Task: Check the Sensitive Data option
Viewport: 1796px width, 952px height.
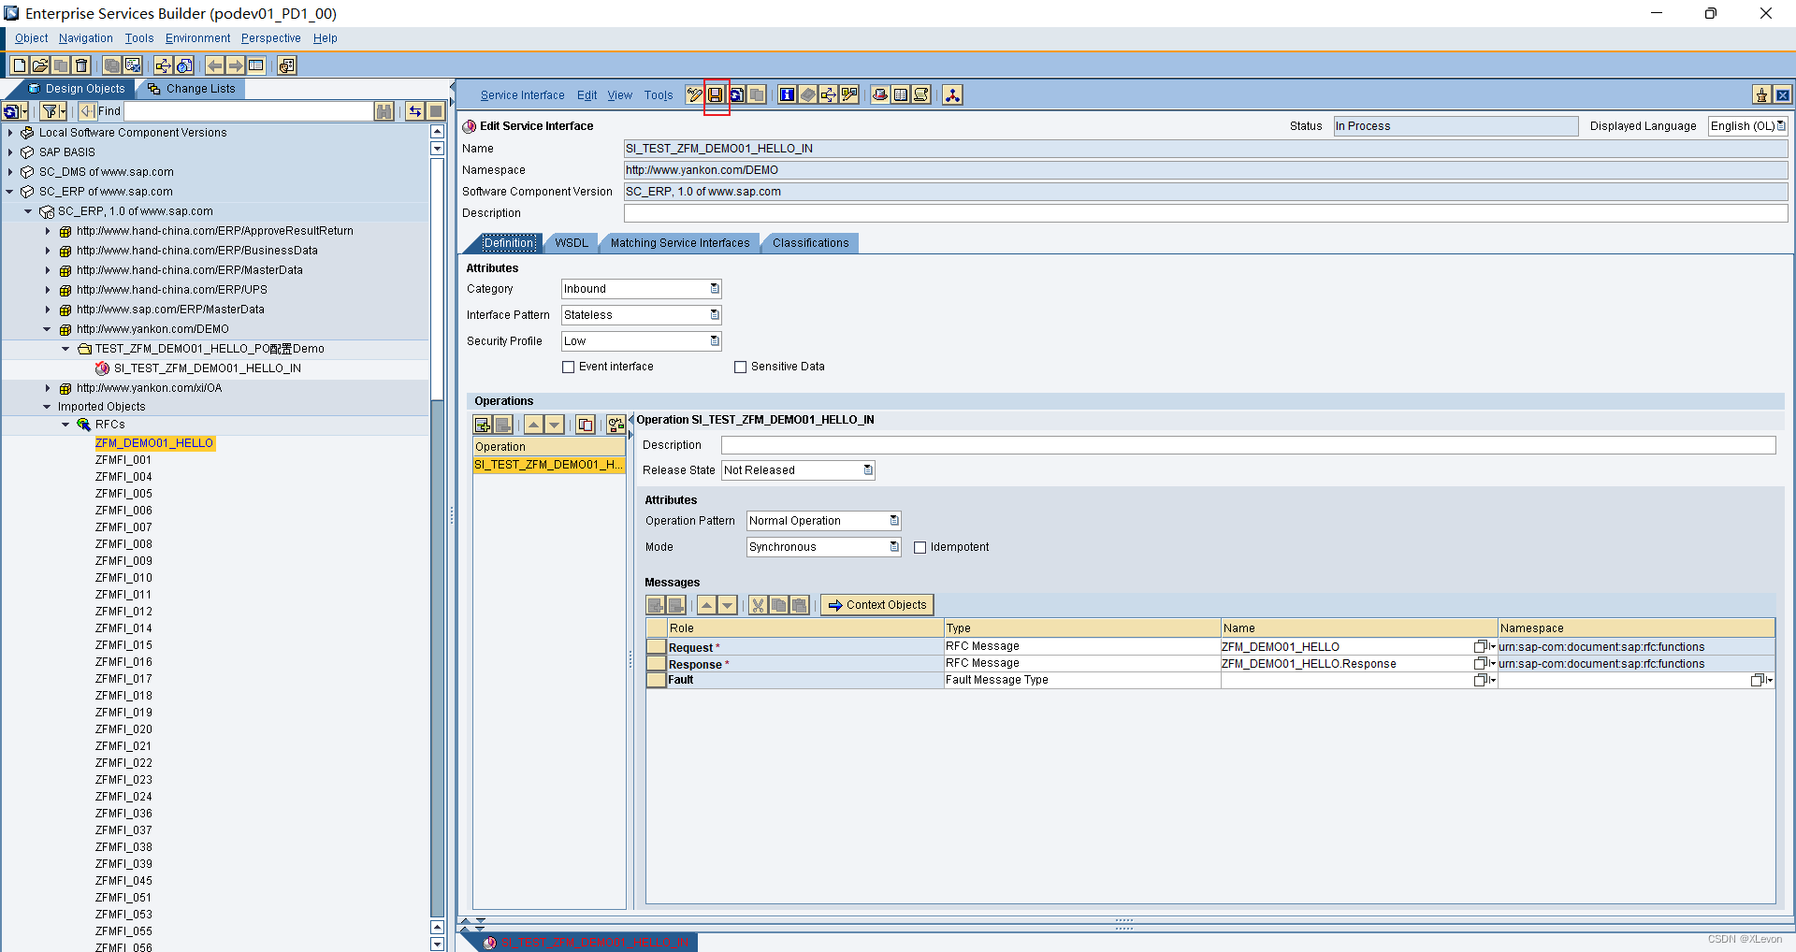Action: click(740, 367)
